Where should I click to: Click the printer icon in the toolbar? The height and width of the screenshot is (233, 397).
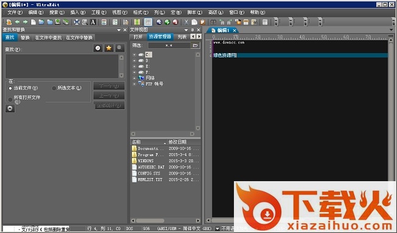point(76,22)
